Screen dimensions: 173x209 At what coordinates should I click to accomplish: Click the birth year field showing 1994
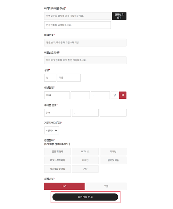coord(57,95)
